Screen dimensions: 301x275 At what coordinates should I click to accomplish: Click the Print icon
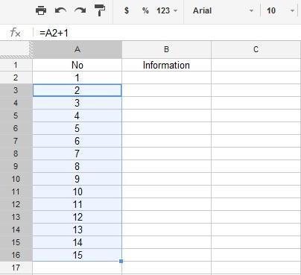41,10
